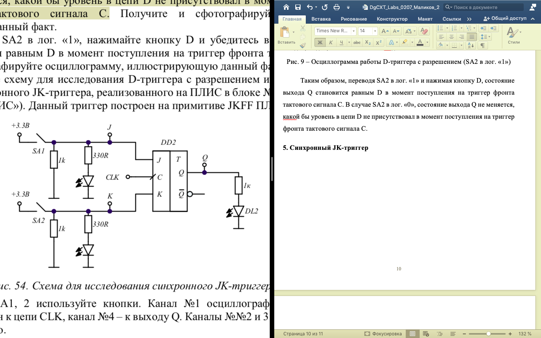Show more ribbon tabs with the chevron
This screenshot has width=541, height=338.
469,19
